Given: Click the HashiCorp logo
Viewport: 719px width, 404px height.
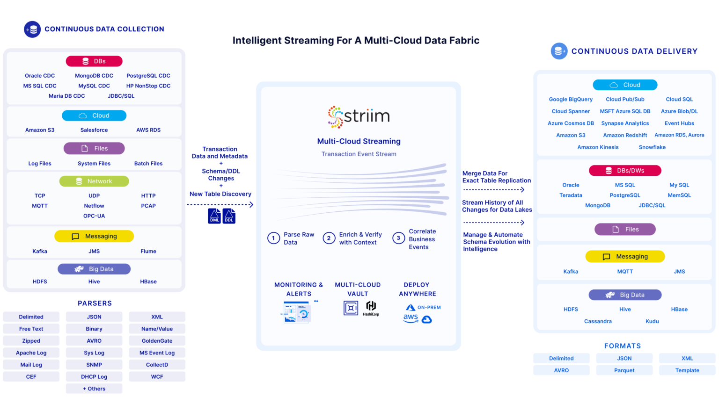Looking at the screenshot, I should point(371,308).
